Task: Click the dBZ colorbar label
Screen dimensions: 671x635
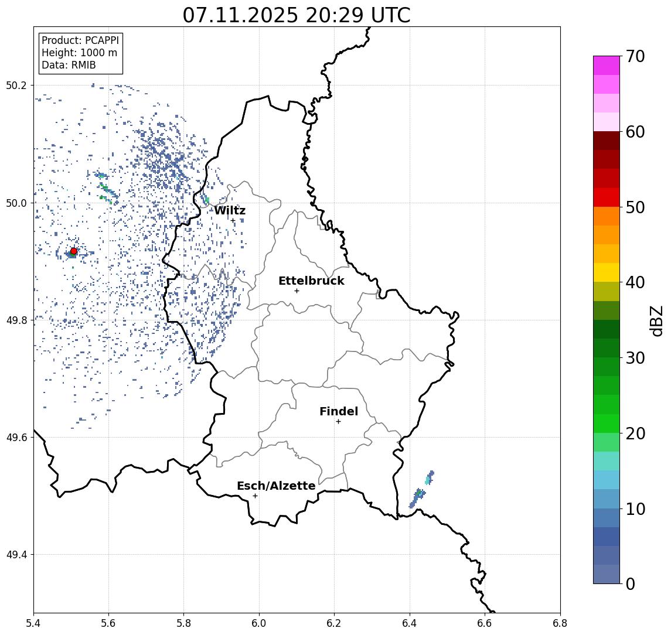Action: (656, 321)
